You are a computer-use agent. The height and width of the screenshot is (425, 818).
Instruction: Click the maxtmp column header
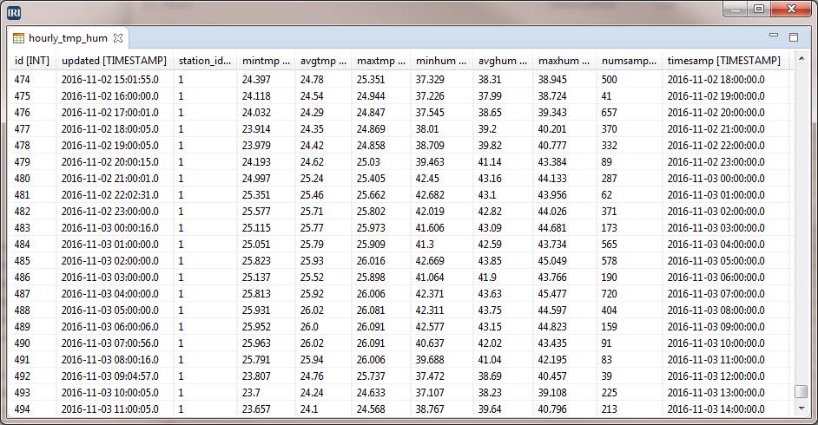click(x=381, y=61)
